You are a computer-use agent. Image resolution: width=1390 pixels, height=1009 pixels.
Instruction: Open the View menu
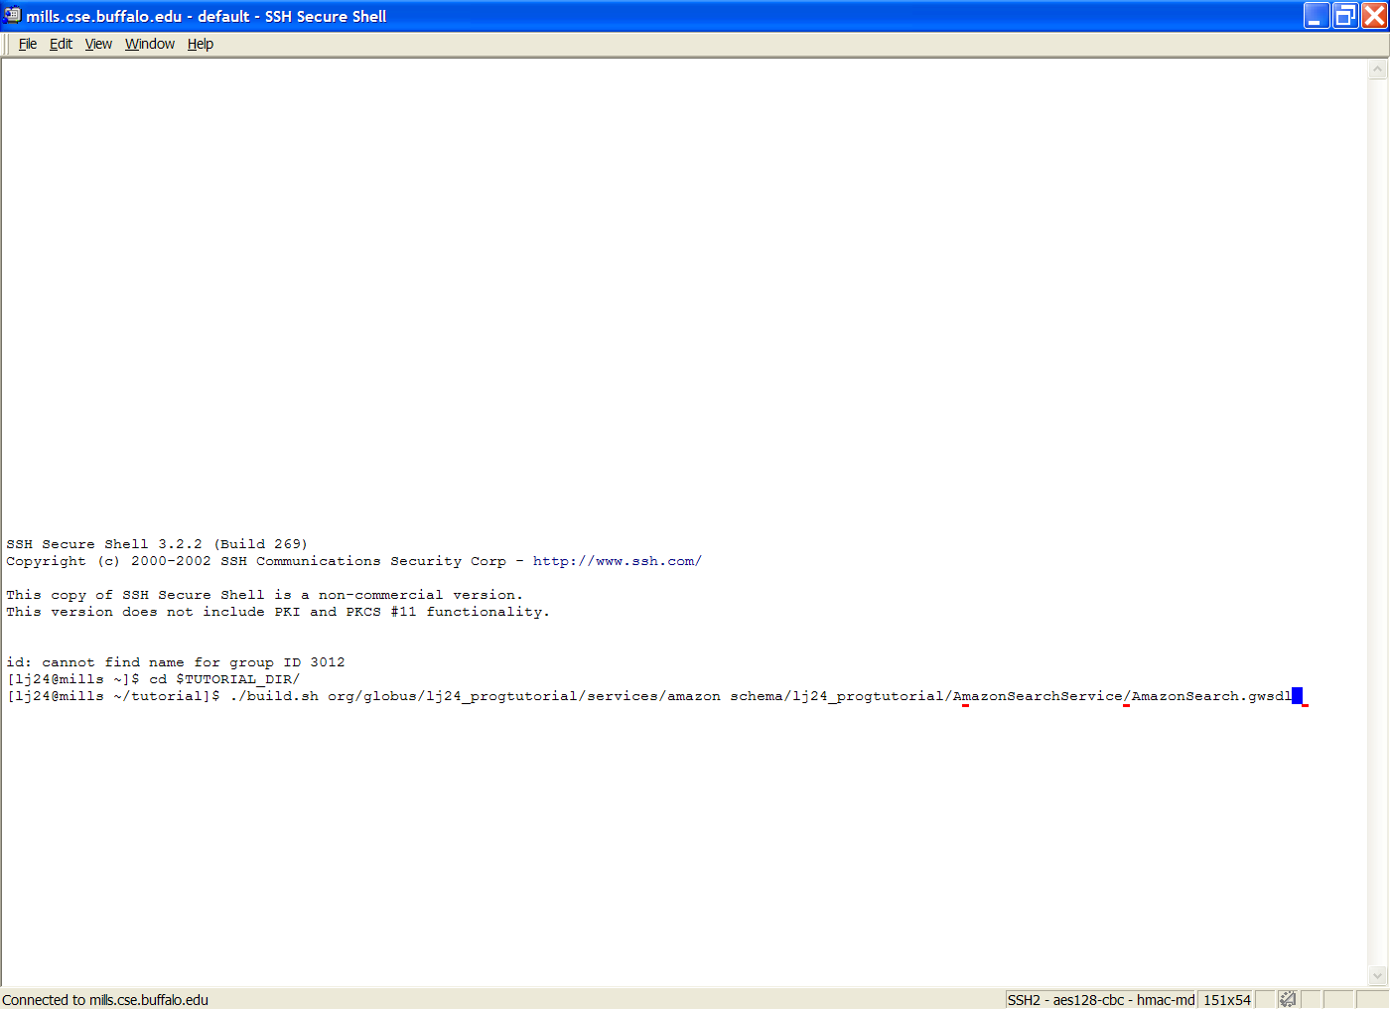(98, 44)
